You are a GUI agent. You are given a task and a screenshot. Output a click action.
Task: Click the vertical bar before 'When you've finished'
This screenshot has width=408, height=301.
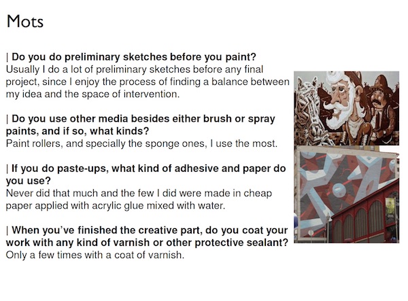(x=7, y=230)
